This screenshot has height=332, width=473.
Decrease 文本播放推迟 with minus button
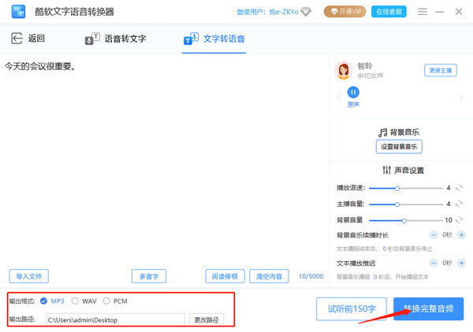point(434,263)
